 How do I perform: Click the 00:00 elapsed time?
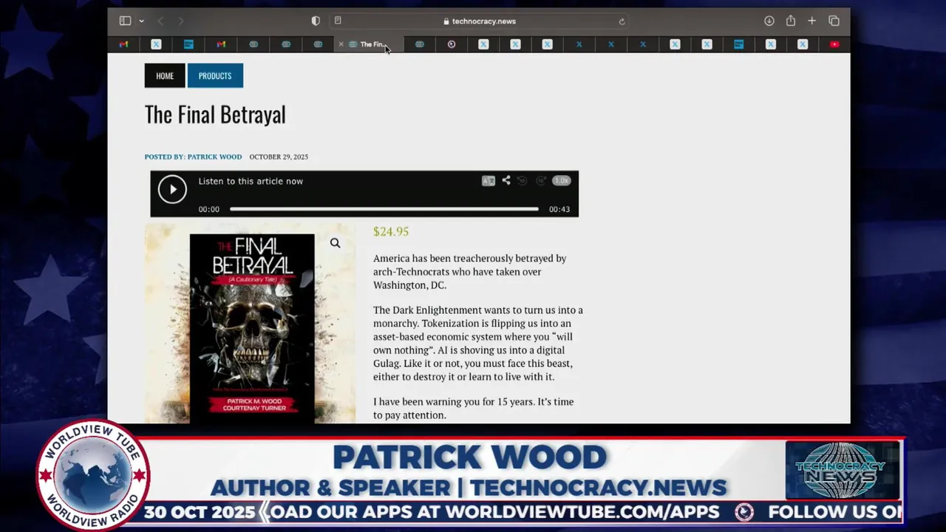(x=209, y=209)
